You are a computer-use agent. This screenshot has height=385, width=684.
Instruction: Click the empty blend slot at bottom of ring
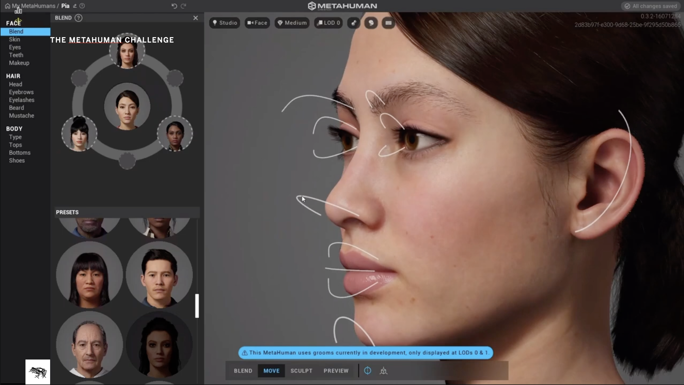[127, 161]
